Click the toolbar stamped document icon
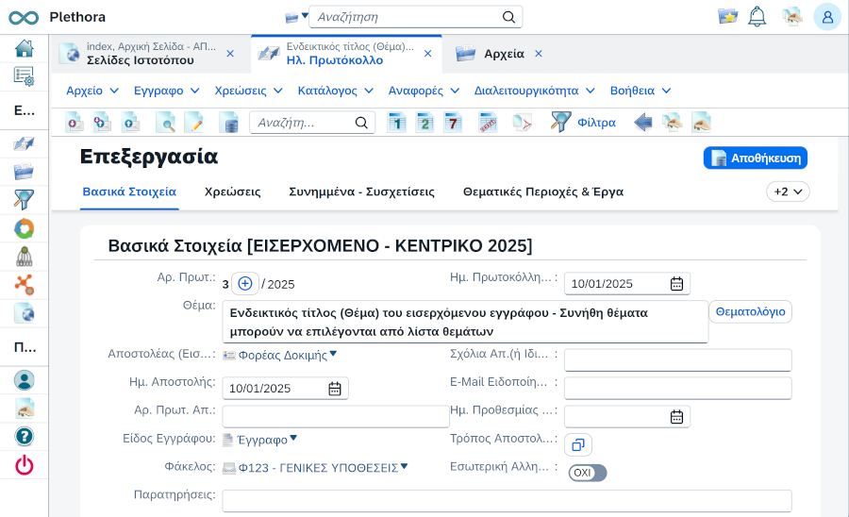Screen dimensions: 849x517 pyautogui.click(x=488, y=123)
